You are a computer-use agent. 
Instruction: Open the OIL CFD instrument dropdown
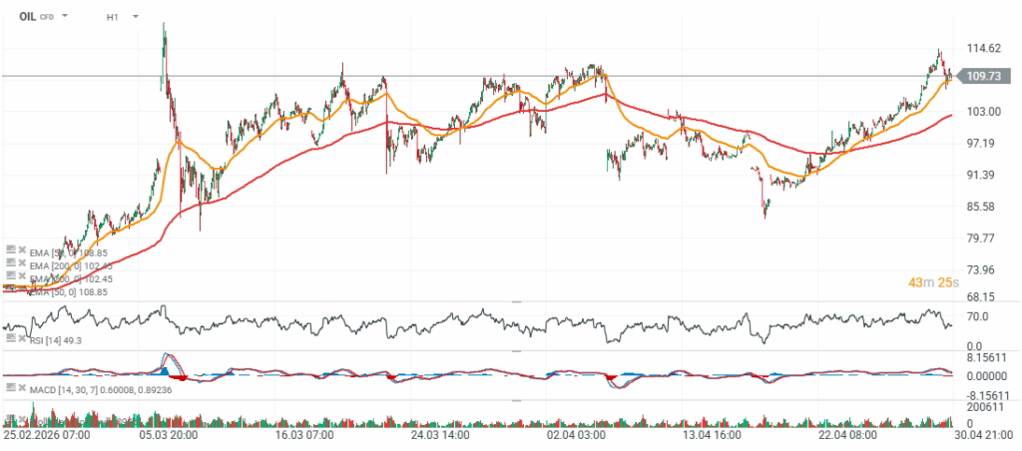[65, 16]
